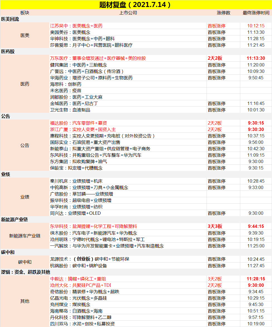The image size is (272, 327).
Task: Click the 新能泰山 company cell
Action: pos(128,149)
